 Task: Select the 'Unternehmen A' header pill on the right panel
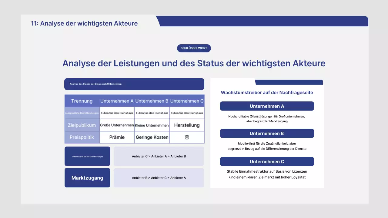267,106
